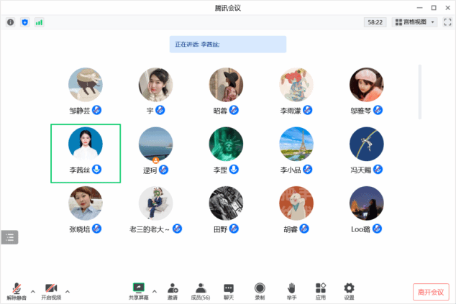Open the chat panel
This screenshot has width=456, height=304.
click(x=229, y=290)
